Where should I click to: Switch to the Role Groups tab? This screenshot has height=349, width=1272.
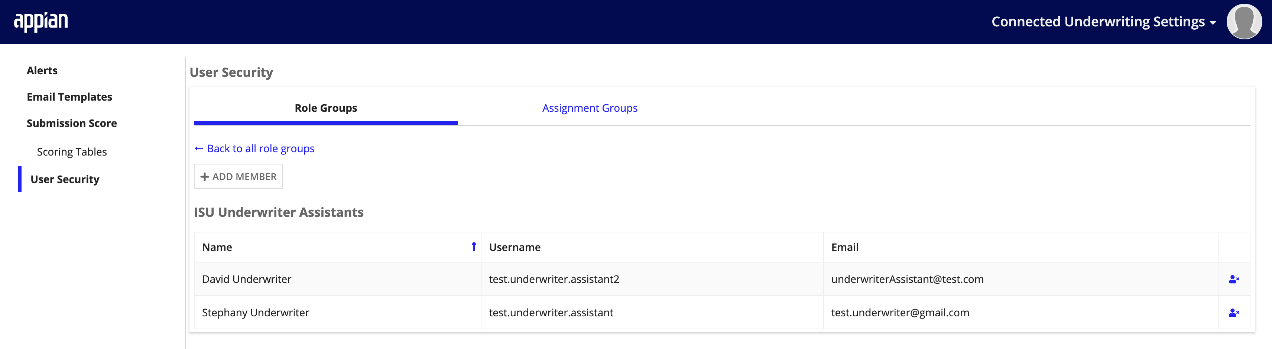coord(326,108)
